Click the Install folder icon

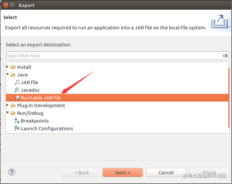coord(13,67)
